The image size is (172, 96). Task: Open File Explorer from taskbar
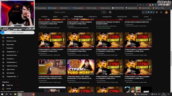(15, 94)
